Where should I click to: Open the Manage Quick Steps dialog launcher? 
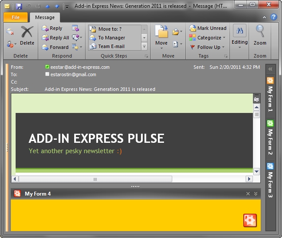pyautogui.click(x=146, y=56)
